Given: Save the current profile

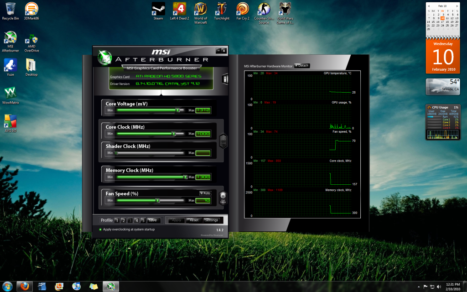Looking at the screenshot, I should pyautogui.click(x=152, y=220).
